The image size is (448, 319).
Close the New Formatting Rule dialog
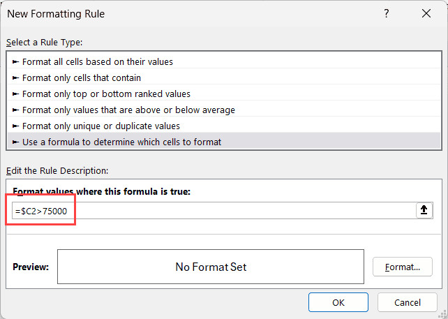pyautogui.click(x=426, y=14)
